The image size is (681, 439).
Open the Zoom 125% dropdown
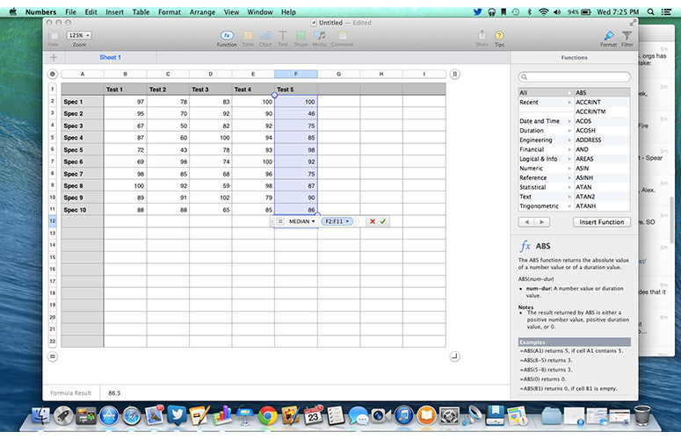tap(78, 35)
